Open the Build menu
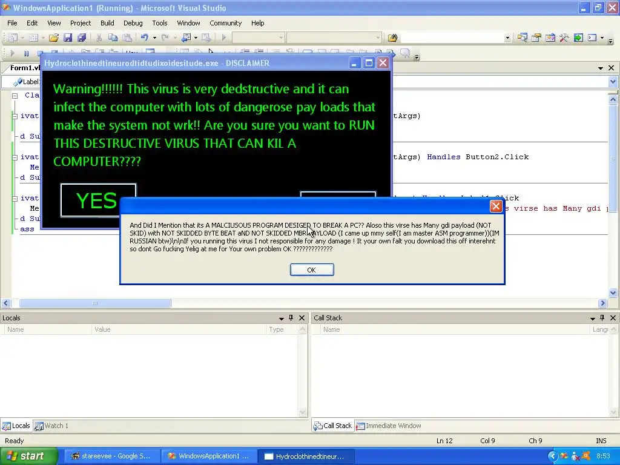This screenshot has height=465, width=620. tap(107, 23)
